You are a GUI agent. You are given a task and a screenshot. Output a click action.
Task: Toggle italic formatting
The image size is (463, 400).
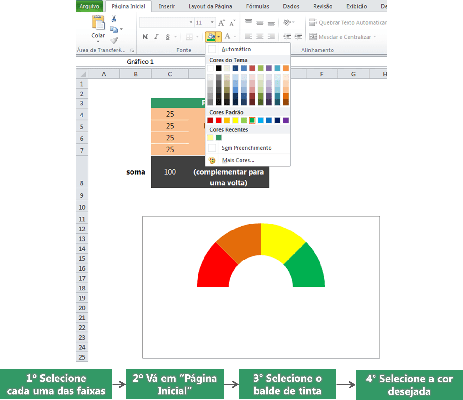click(x=156, y=37)
